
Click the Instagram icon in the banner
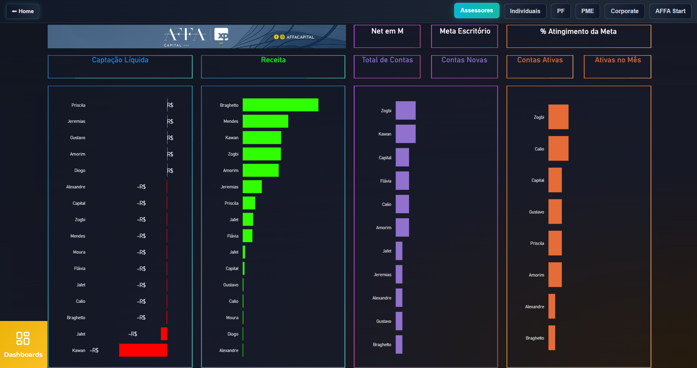click(x=283, y=37)
